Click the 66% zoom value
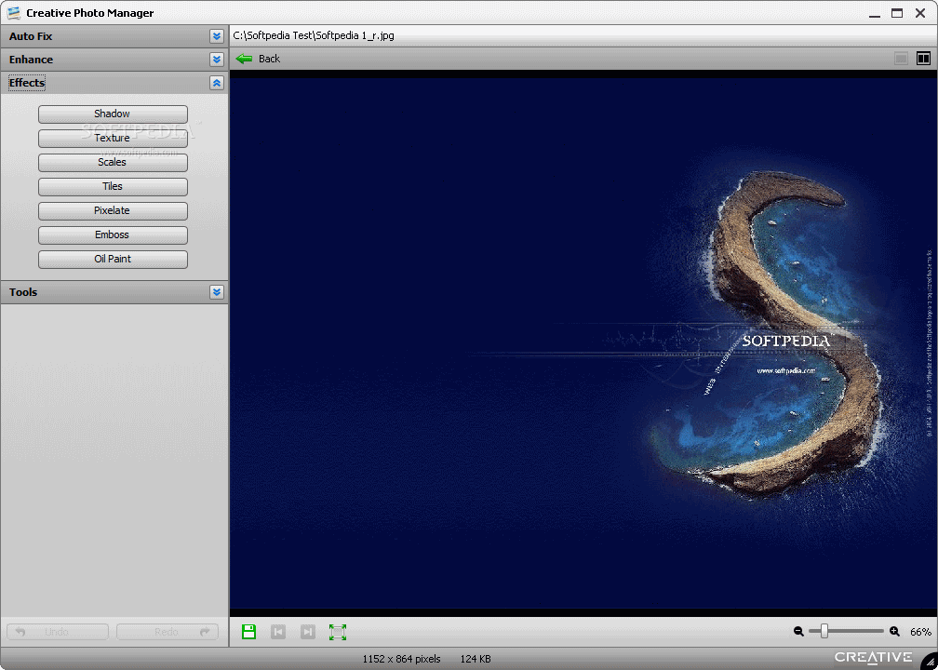This screenshot has width=938, height=670. (x=920, y=632)
